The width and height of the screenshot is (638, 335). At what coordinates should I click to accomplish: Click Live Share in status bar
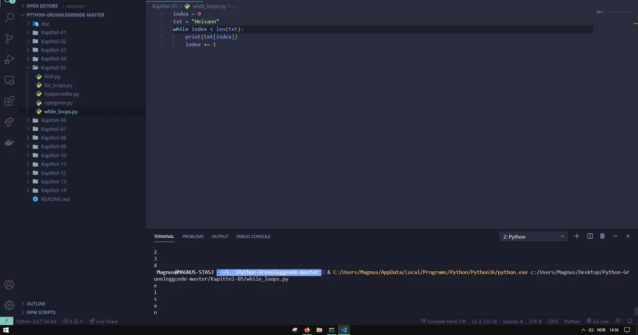point(104,321)
